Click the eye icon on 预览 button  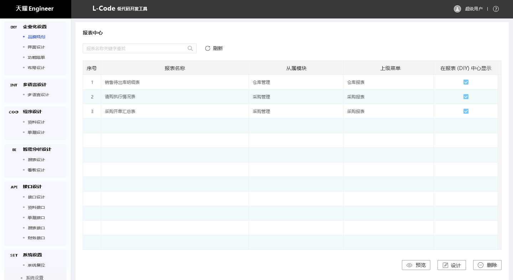[x=409, y=265]
